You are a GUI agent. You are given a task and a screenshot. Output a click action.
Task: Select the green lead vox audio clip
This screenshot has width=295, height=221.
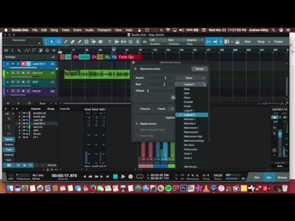click(97, 74)
